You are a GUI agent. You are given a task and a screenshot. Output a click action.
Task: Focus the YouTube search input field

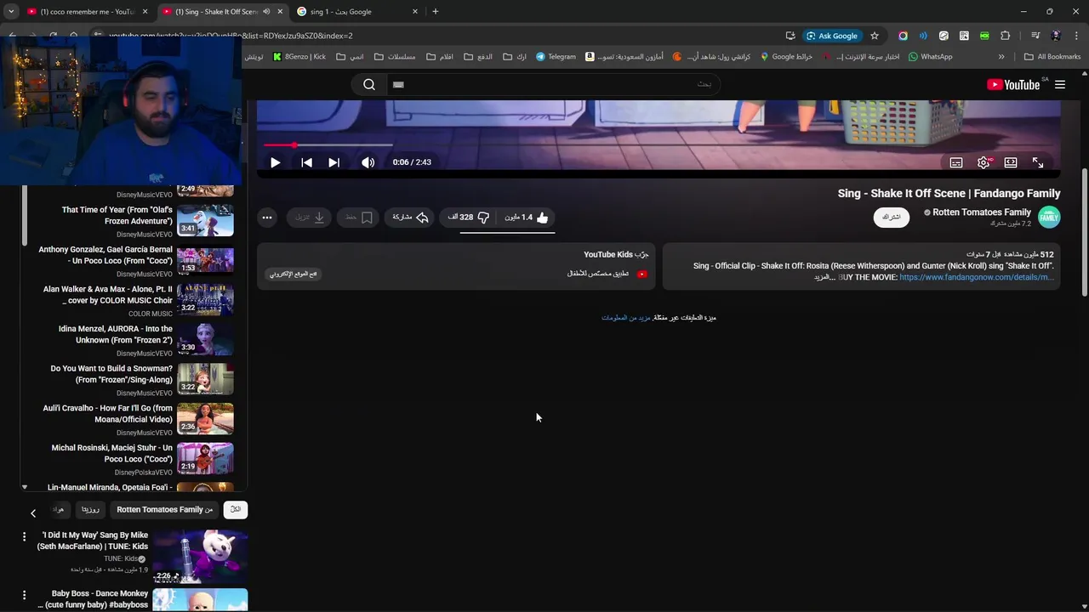[553, 84]
